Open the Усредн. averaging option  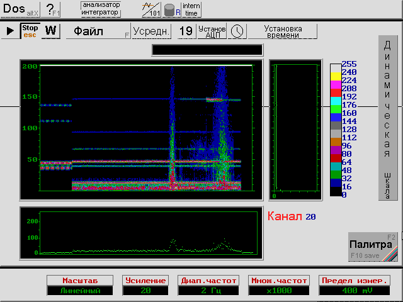coord(152,31)
